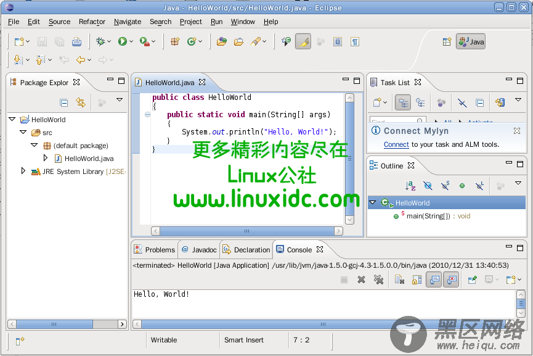The height and width of the screenshot is (356, 533).
Task: Switch to the Declaration tab
Action: point(246,249)
